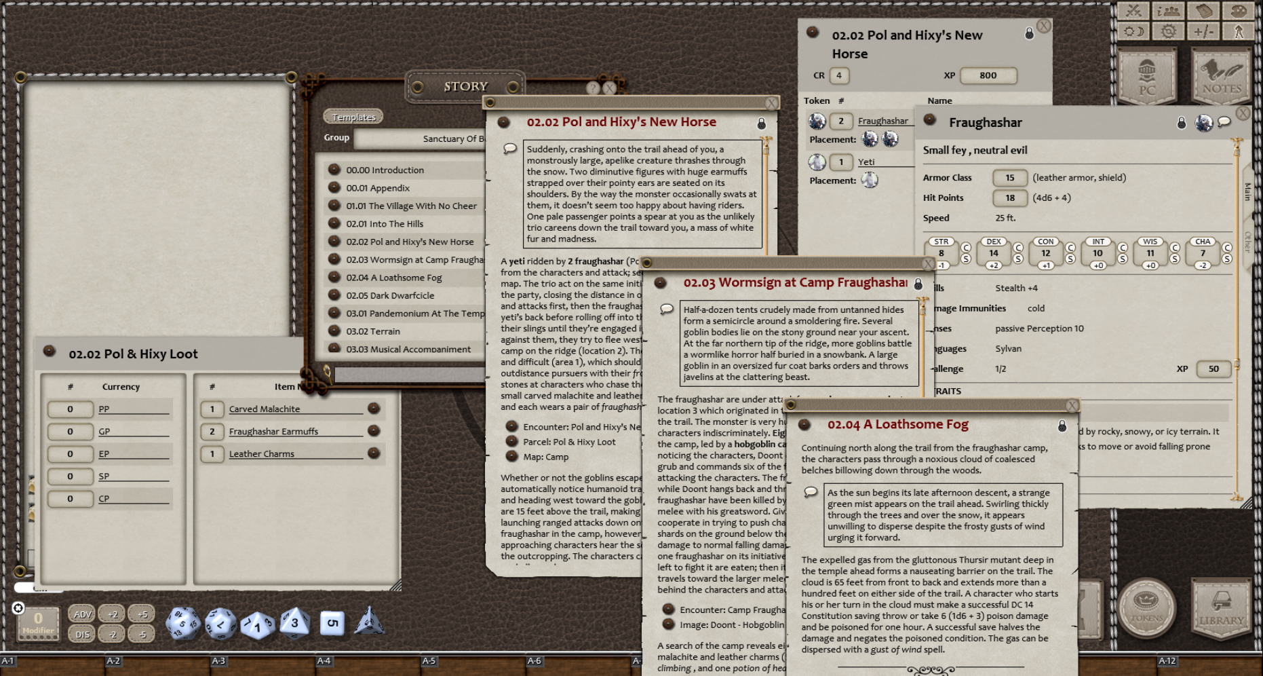The image size is (1263, 676).
Task: Open the Party Sheet icon
Action: (x=1168, y=11)
